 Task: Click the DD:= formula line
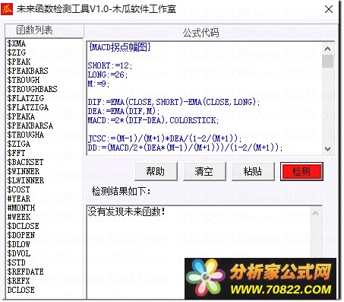tap(185, 148)
